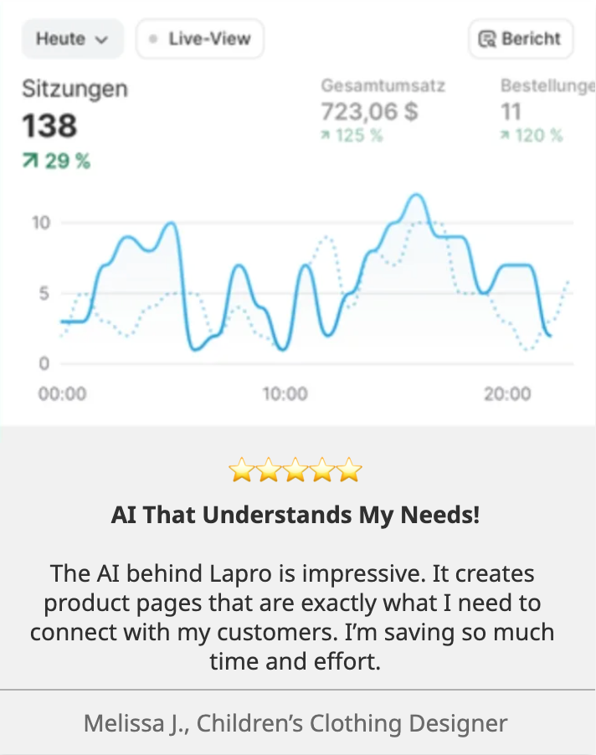Open the Bericht report button
Image resolution: width=596 pixels, height=755 pixels.
(x=521, y=39)
